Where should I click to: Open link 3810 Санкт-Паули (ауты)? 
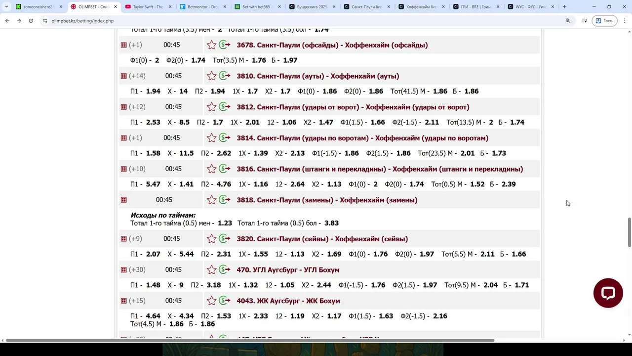pyautogui.click(x=318, y=76)
